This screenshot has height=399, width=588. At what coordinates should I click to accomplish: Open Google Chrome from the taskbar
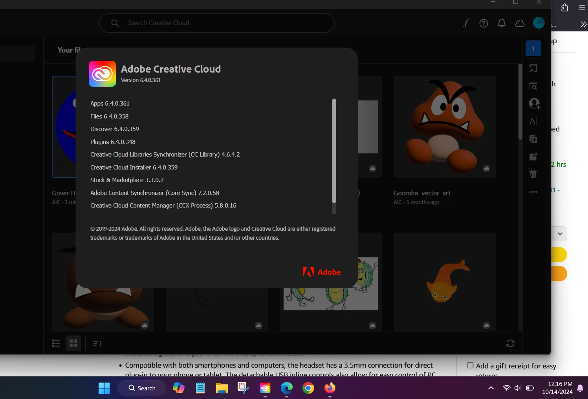308,388
